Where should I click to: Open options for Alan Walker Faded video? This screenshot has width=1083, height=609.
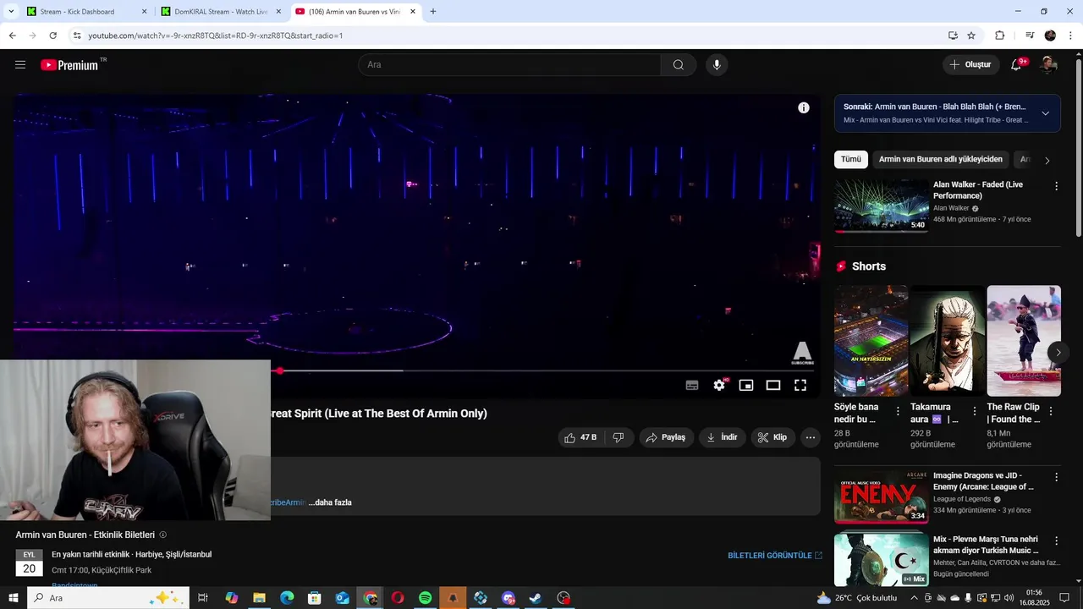point(1056,186)
